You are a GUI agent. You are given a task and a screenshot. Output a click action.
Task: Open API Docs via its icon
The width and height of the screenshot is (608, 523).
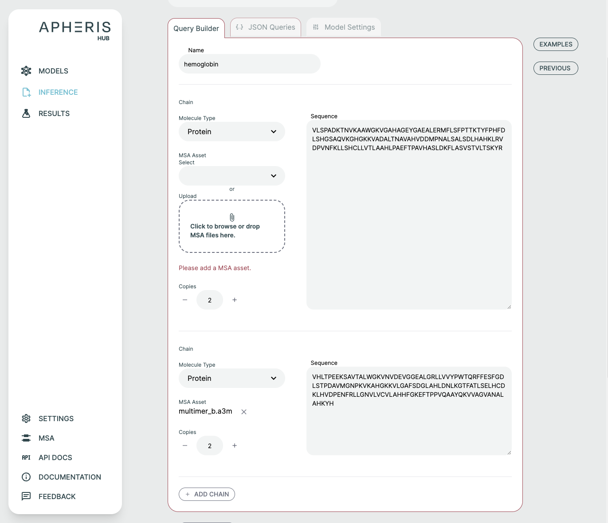(x=26, y=457)
